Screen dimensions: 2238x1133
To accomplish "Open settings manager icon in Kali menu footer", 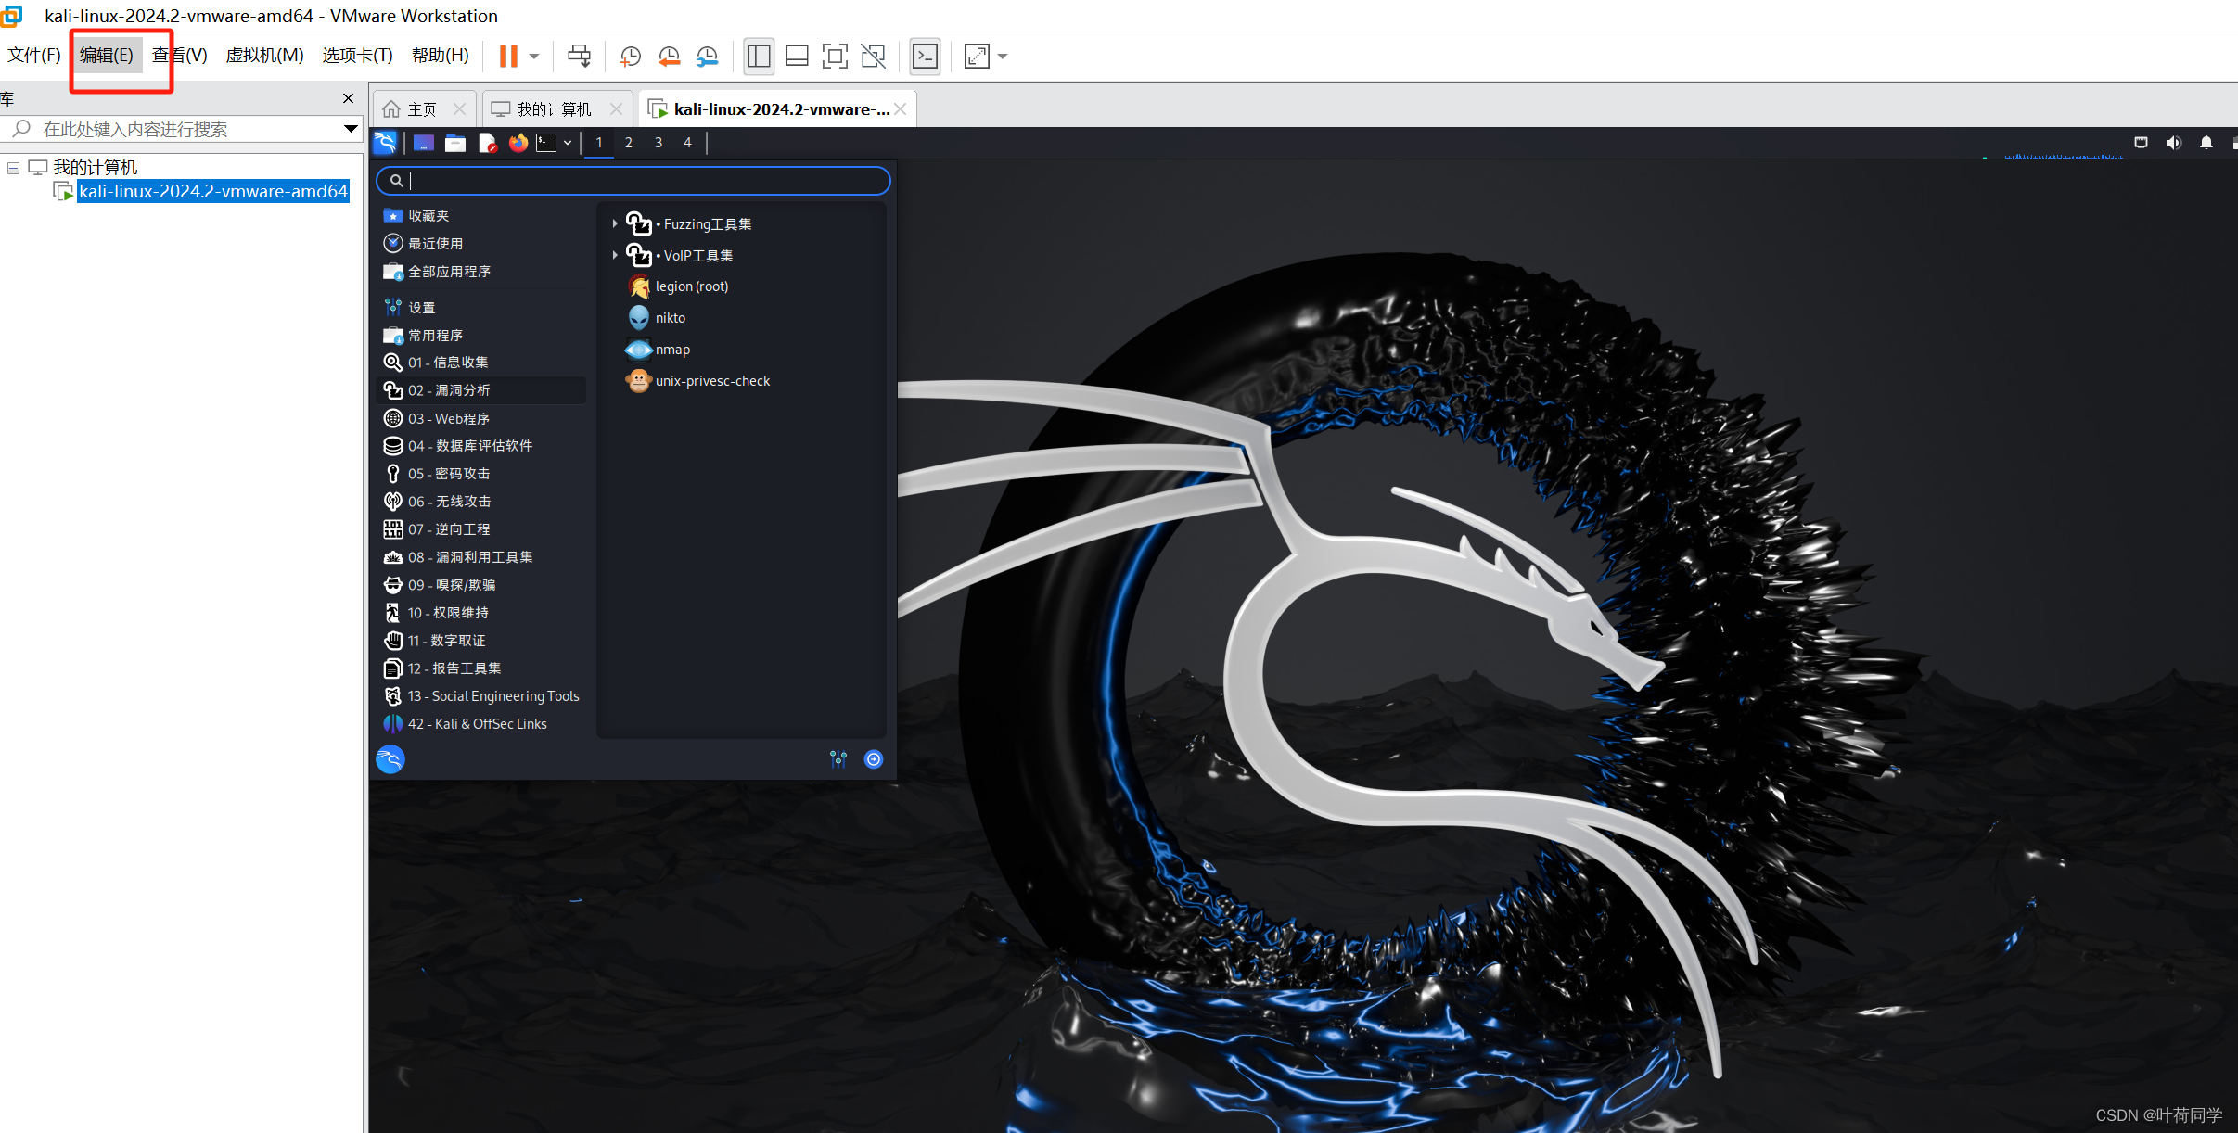I will coord(838,759).
